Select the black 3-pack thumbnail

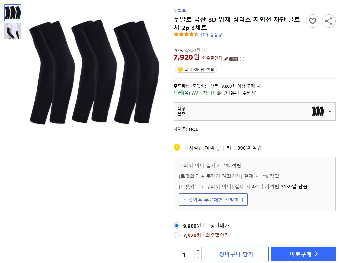13,12
